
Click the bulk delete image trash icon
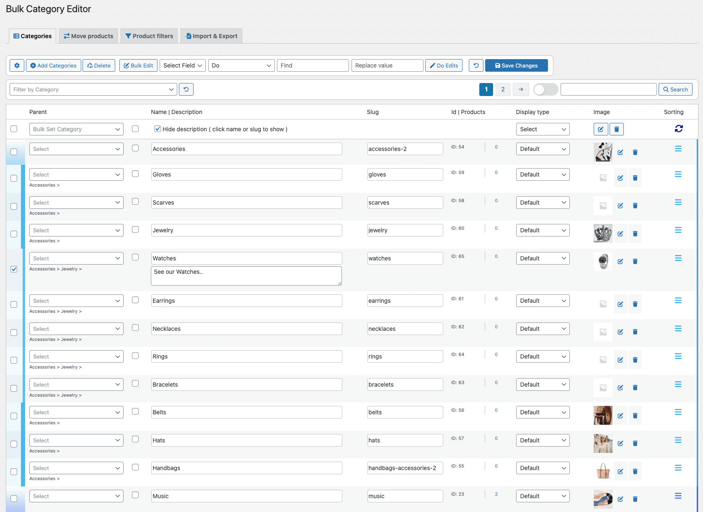pos(616,129)
